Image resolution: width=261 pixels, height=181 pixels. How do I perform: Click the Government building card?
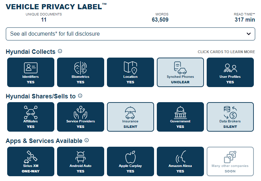(180, 117)
